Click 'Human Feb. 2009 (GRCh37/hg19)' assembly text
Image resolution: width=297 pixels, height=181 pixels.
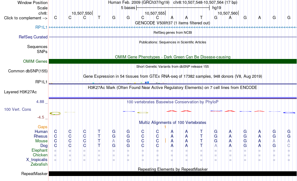click(x=139, y=2)
